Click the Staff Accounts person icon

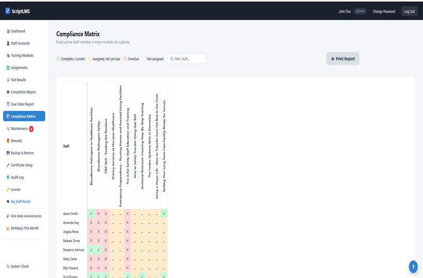coord(8,43)
